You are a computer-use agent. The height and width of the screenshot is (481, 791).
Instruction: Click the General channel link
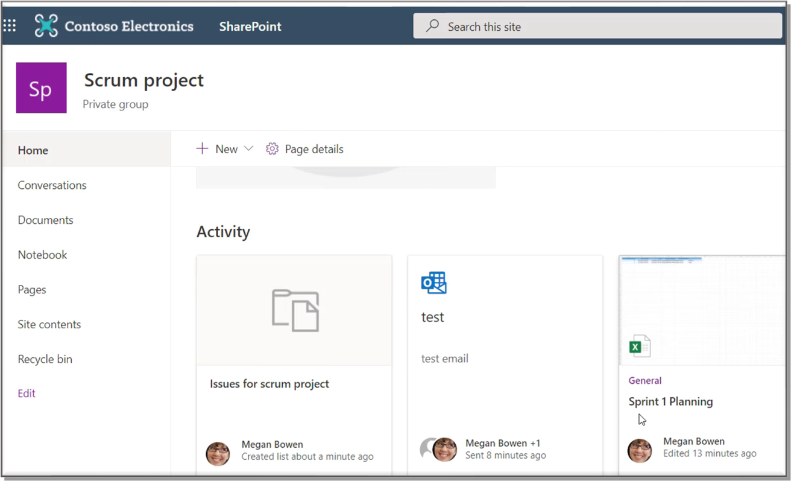(x=645, y=380)
